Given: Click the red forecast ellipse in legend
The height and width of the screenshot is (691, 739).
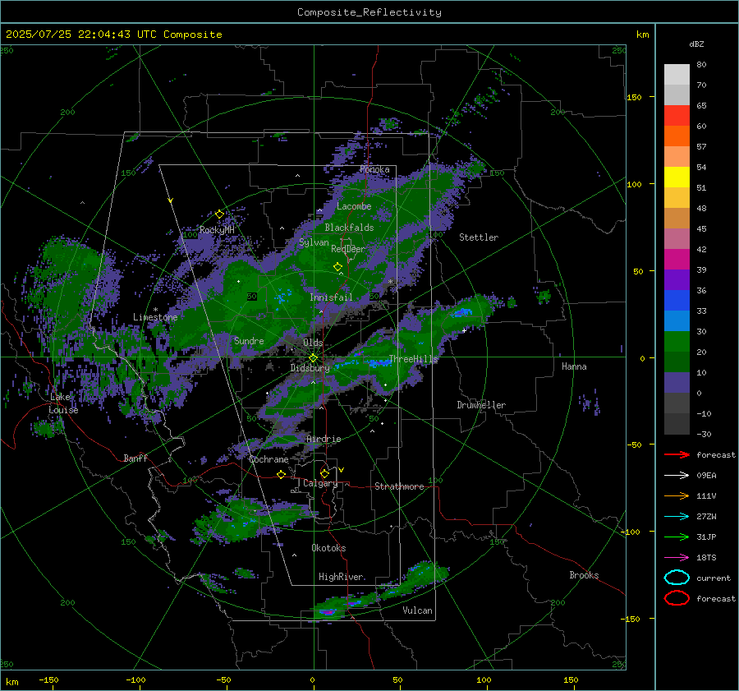Looking at the screenshot, I should [x=677, y=598].
